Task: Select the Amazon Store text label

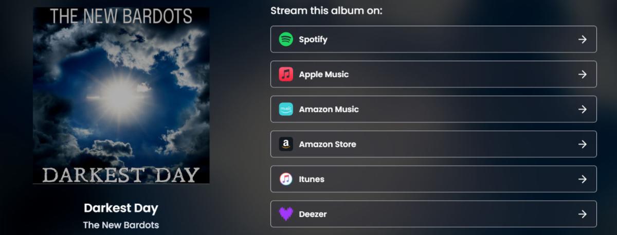Action: pos(328,144)
